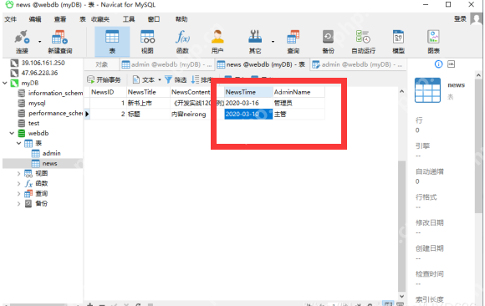Collapse the 表 tables node
The width and height of the screenshot is (485, 306).
[19, 143]
